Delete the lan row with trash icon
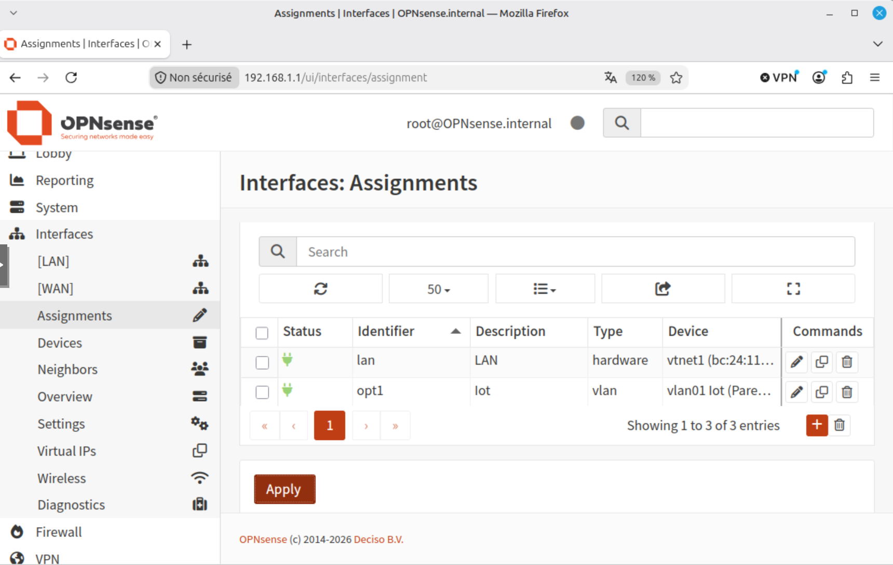Image resolution: width=893 pixels, height=565 pixels. tap(847, 362)
